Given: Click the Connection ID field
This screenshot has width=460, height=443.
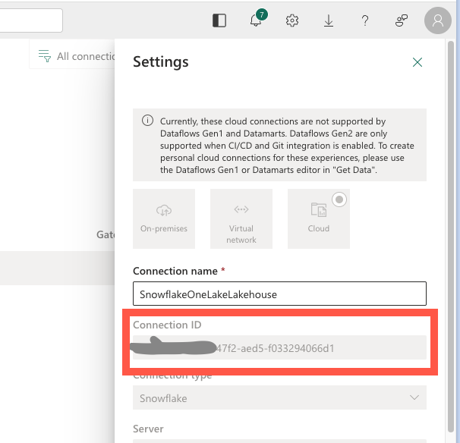Looking at the screenshot, I should click(x=279, y=348).
